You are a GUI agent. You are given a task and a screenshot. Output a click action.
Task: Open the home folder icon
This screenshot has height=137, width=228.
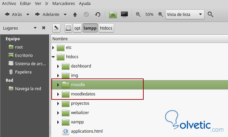[113, 15]
